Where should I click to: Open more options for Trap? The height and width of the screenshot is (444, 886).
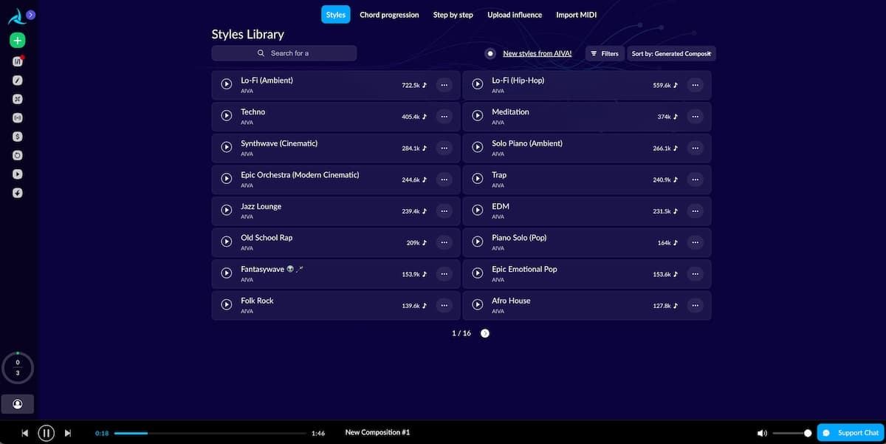695,180
